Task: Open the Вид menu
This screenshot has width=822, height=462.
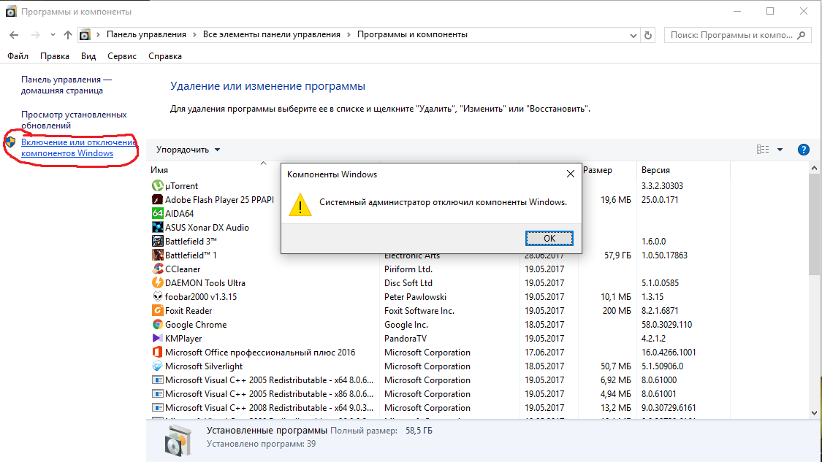Action: click(x=88, y=56)
